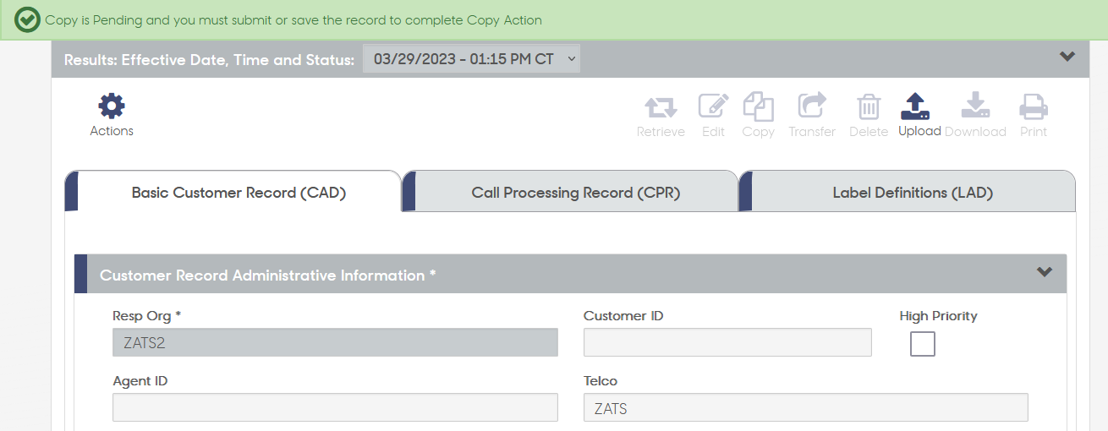Click the Customer ID input field

[x=727, y=342]
